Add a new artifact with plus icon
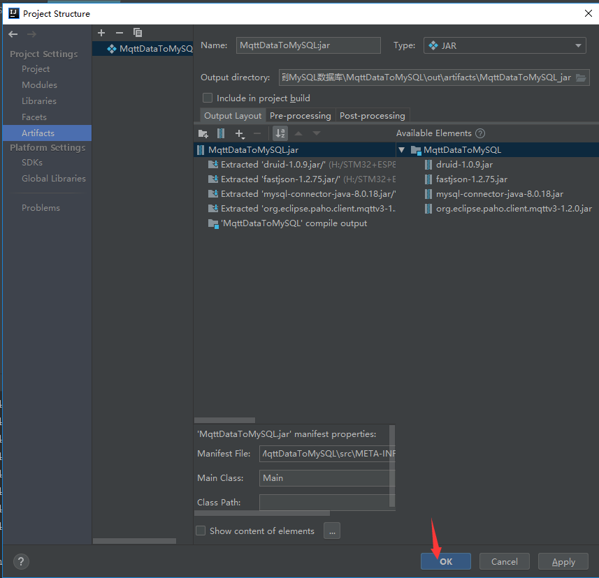Image resolution: width=599 pixels, height=578 pixels. 101,33
